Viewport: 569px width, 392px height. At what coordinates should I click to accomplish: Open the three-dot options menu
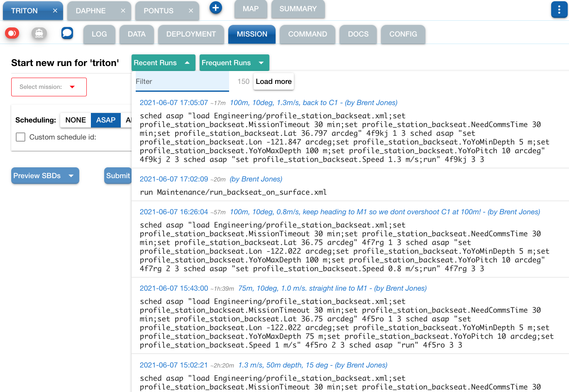point(559,10)
